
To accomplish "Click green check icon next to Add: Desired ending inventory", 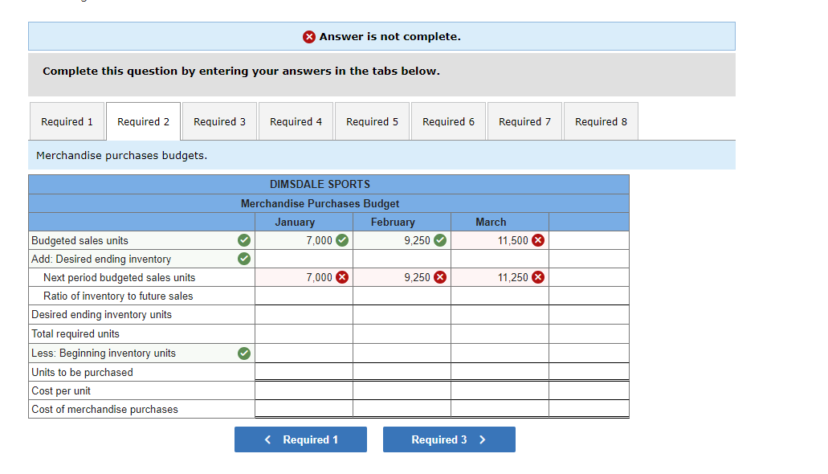I will 244,259.
